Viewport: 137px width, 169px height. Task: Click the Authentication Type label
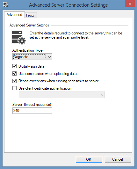click(27, 50)
